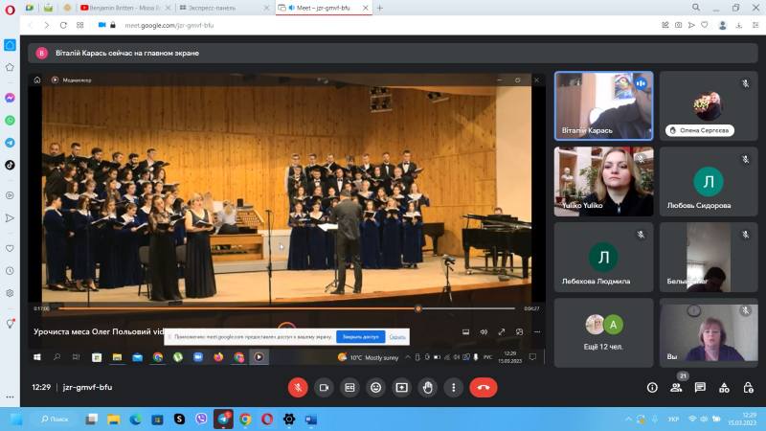Select Лебехова Людмила participant tile
The width and height of the screenshot is (766, 431).
coord(604,257)
